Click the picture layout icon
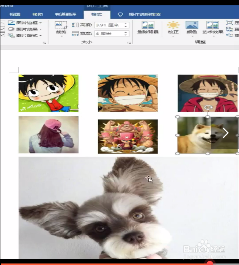This screenshot has height=265, width=239. pos(11,35)
